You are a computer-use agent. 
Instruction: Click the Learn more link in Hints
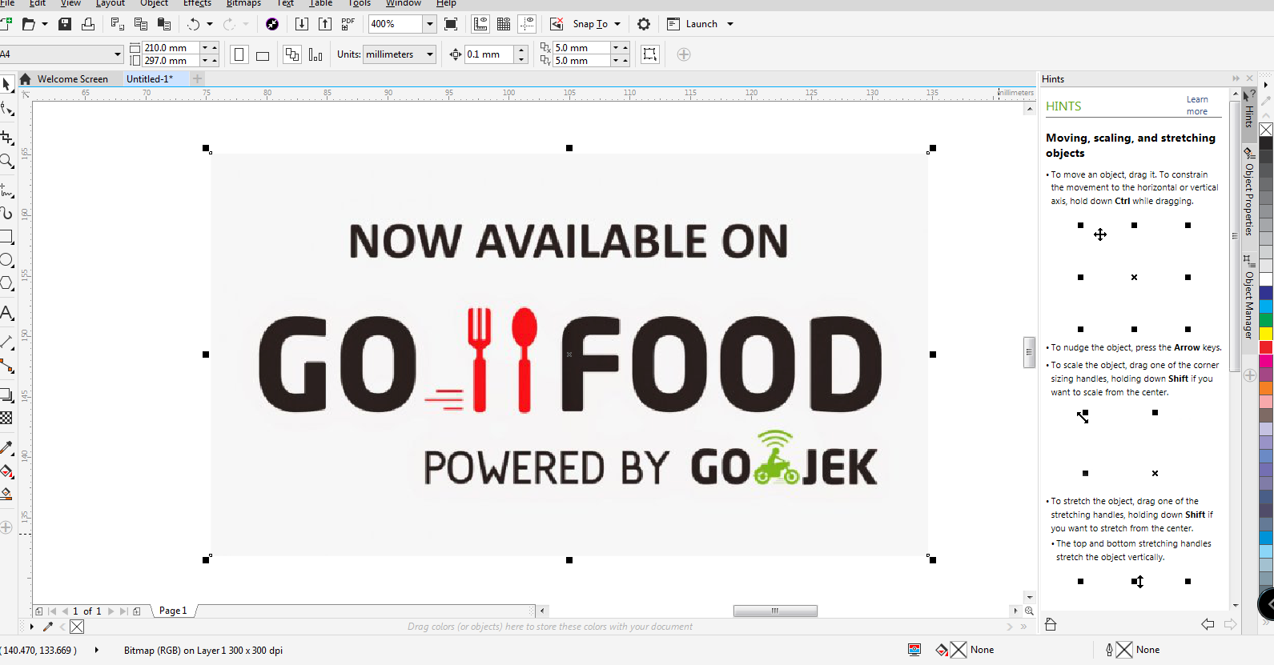(x=1197, y=106)
